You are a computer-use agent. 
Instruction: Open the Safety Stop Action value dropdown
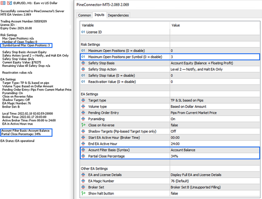(x=214, y=69)
